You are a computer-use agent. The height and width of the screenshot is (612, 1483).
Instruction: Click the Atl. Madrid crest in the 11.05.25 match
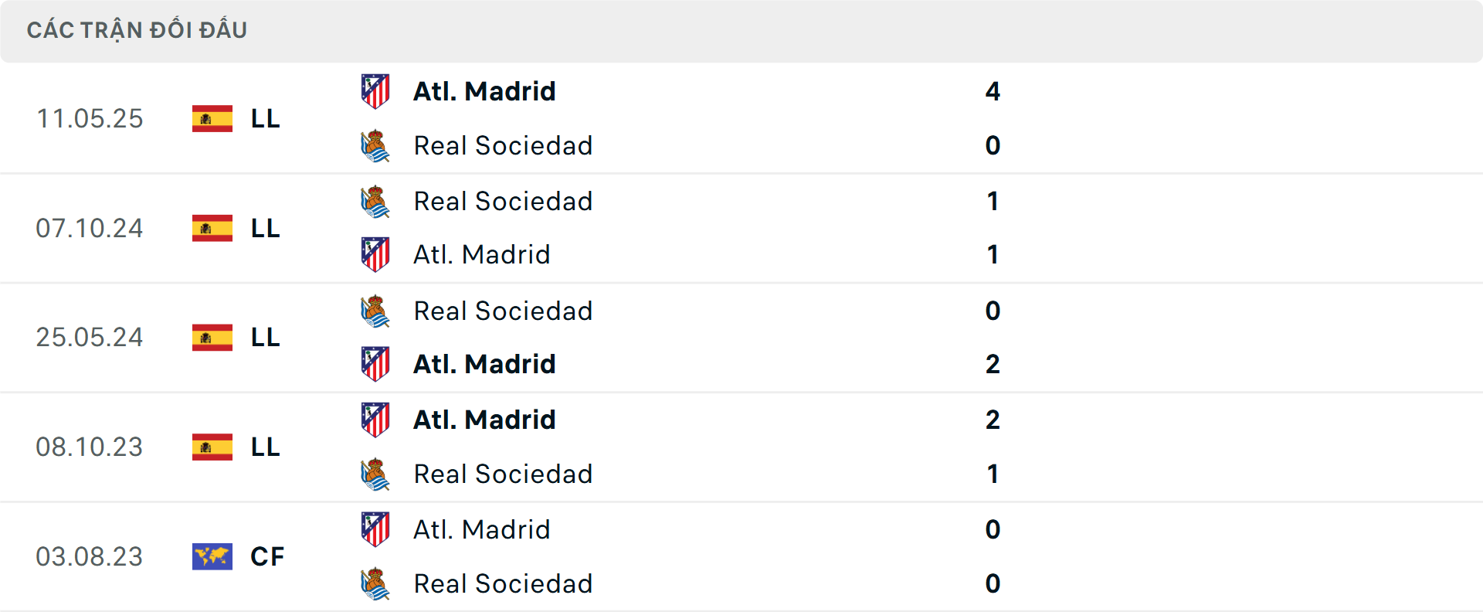(376, 90)
